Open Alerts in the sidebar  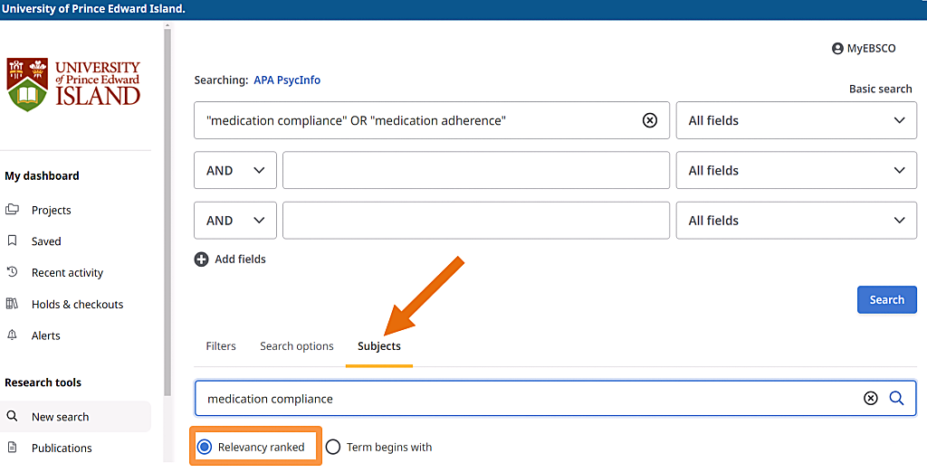click(45, 335)
